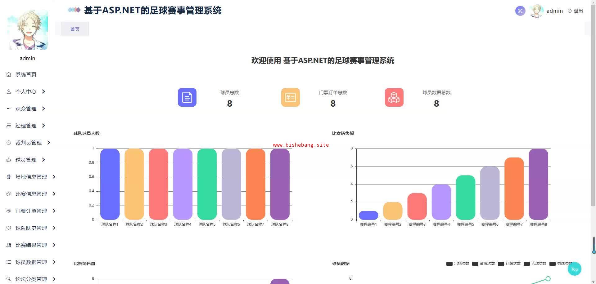Click the power icon next to 退出

click(570, 11)
